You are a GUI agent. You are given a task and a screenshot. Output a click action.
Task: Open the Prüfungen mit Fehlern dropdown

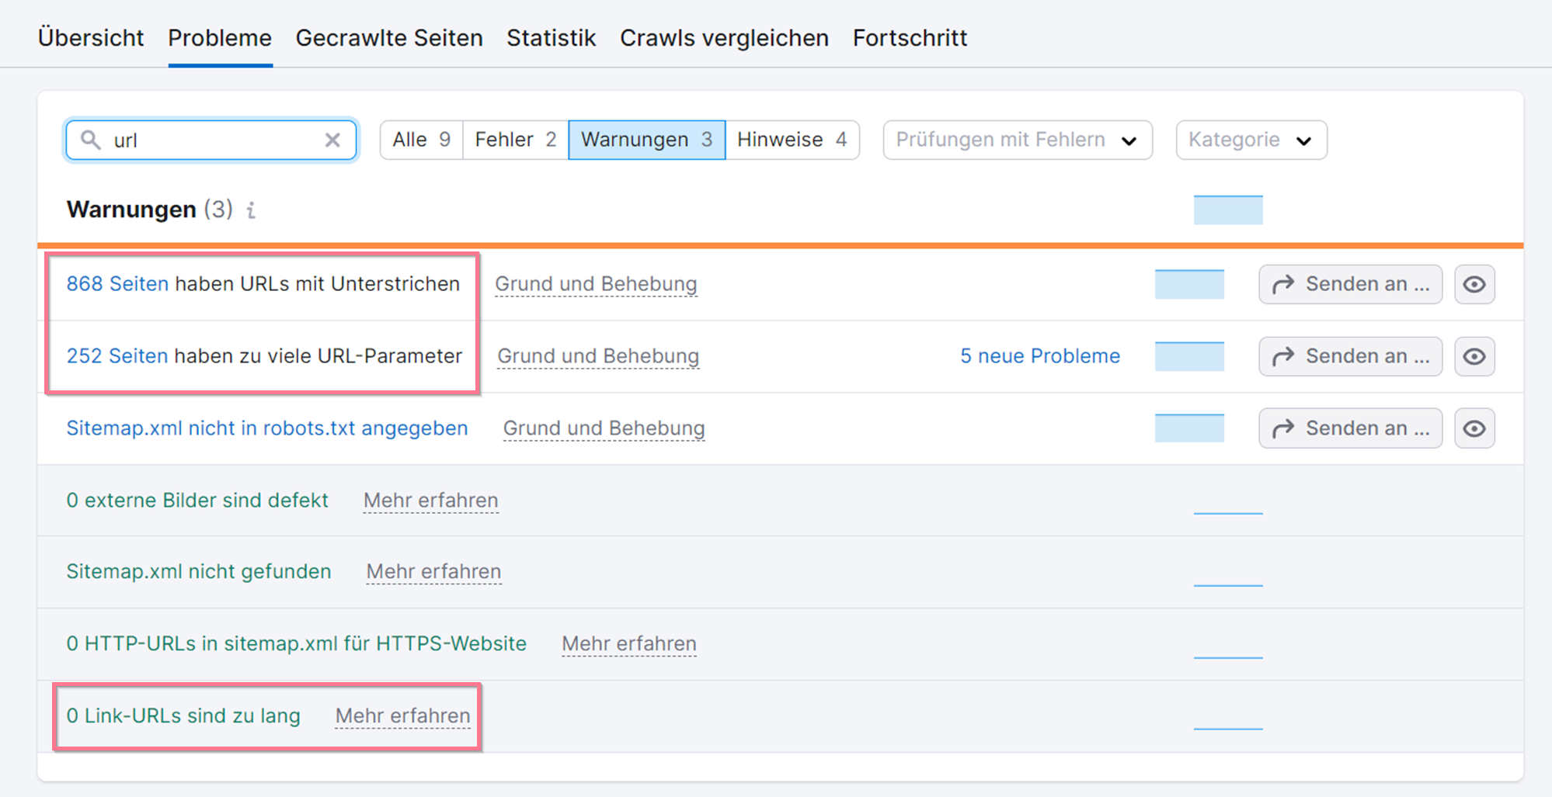click(x=1016, y=140)
